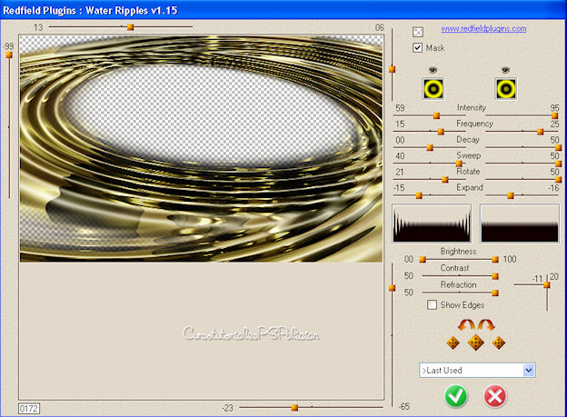The image size is (567, 417).
Task: Click the green checkmark OK button
Action: click(x=457, y=396)
